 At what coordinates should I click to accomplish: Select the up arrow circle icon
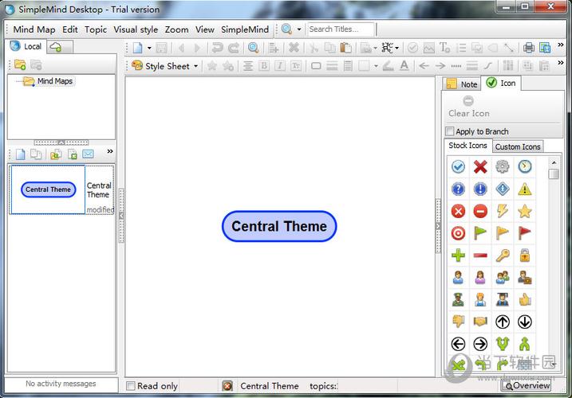[503, 322]
